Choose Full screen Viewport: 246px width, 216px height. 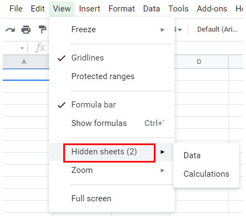click(112, 199)
